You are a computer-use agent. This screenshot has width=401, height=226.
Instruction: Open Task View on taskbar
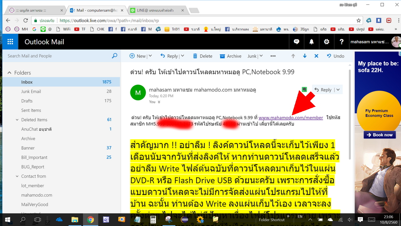pyautogui.click(x=38, y=220)
